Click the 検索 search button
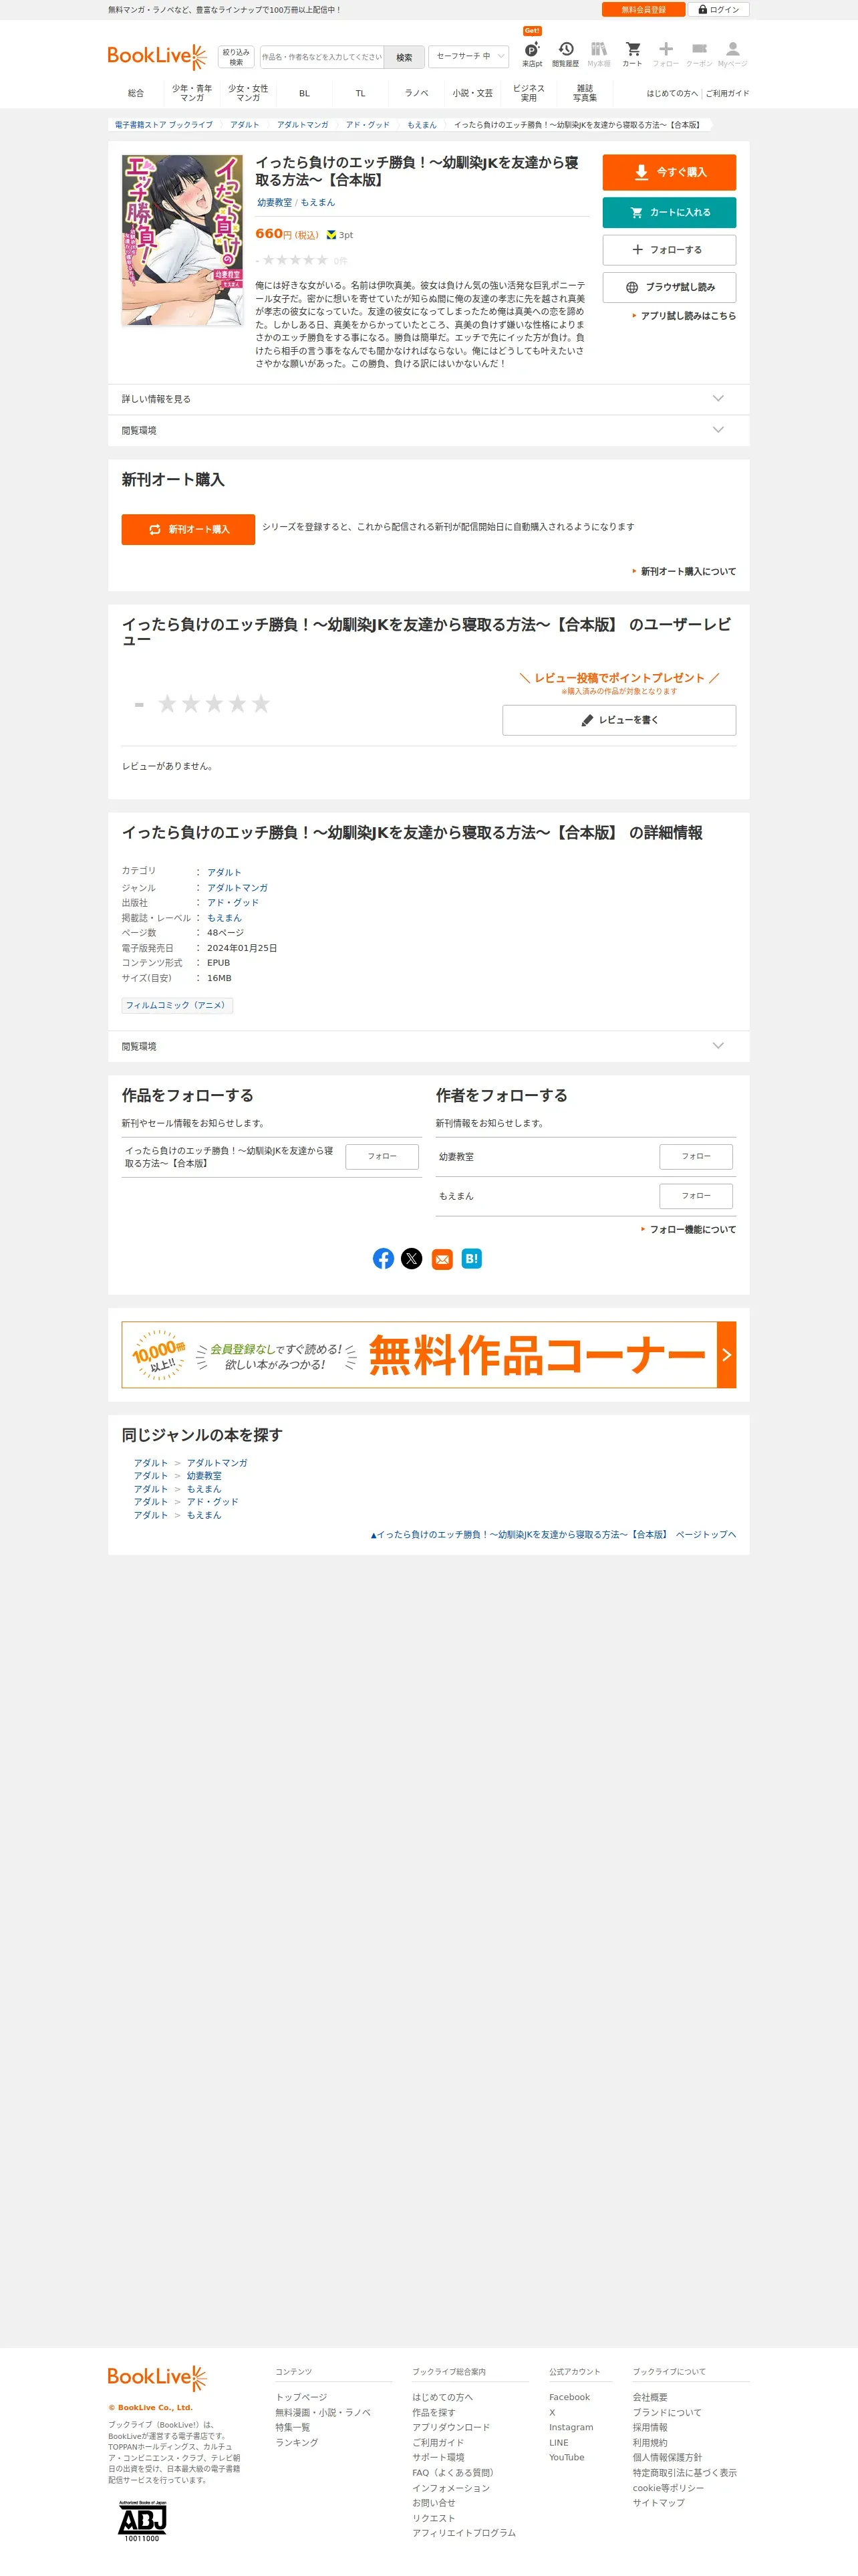 click(404, 57)
